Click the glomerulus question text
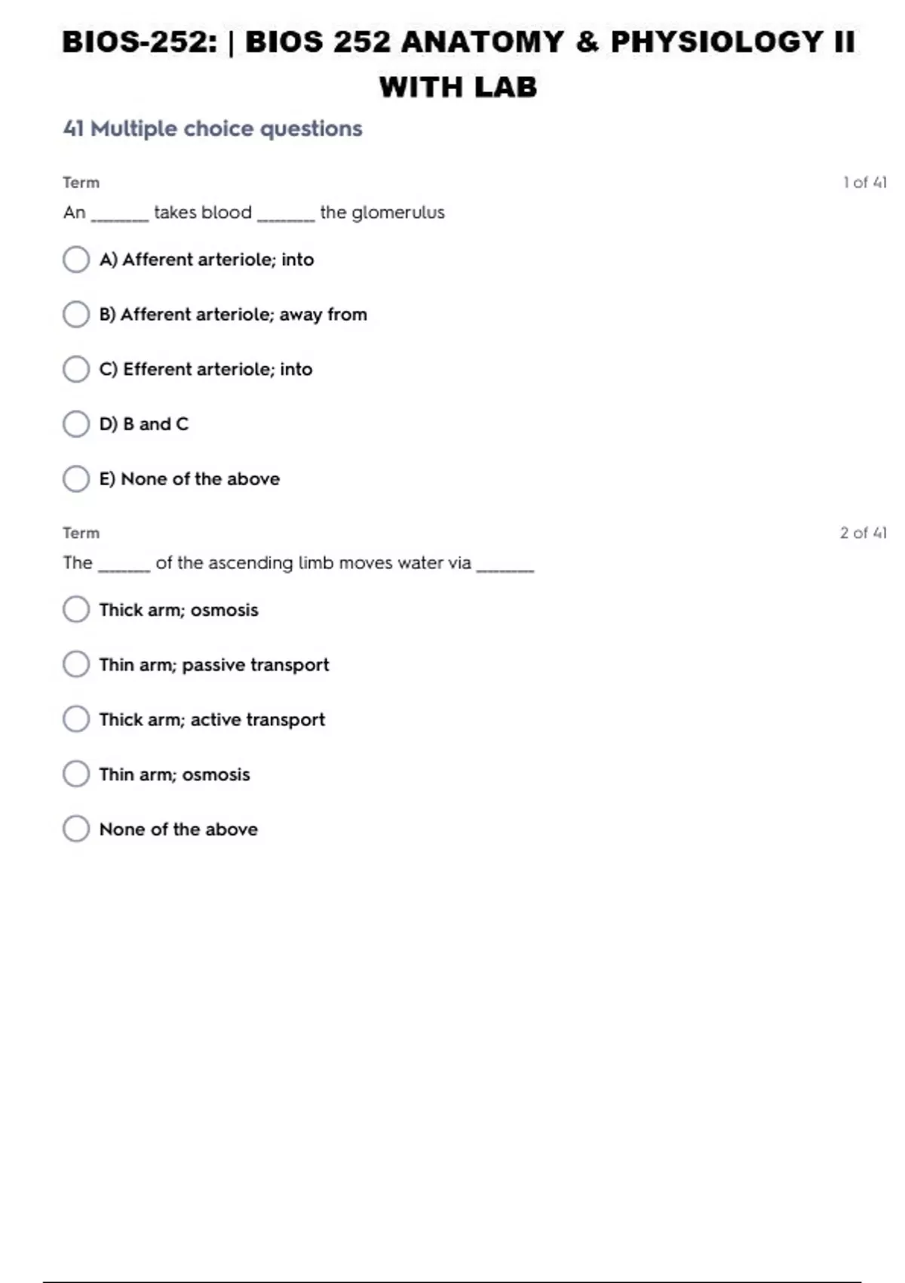The width and height of the screenshot is (905, 1283). pyautogui.click(x=253, y=213)
